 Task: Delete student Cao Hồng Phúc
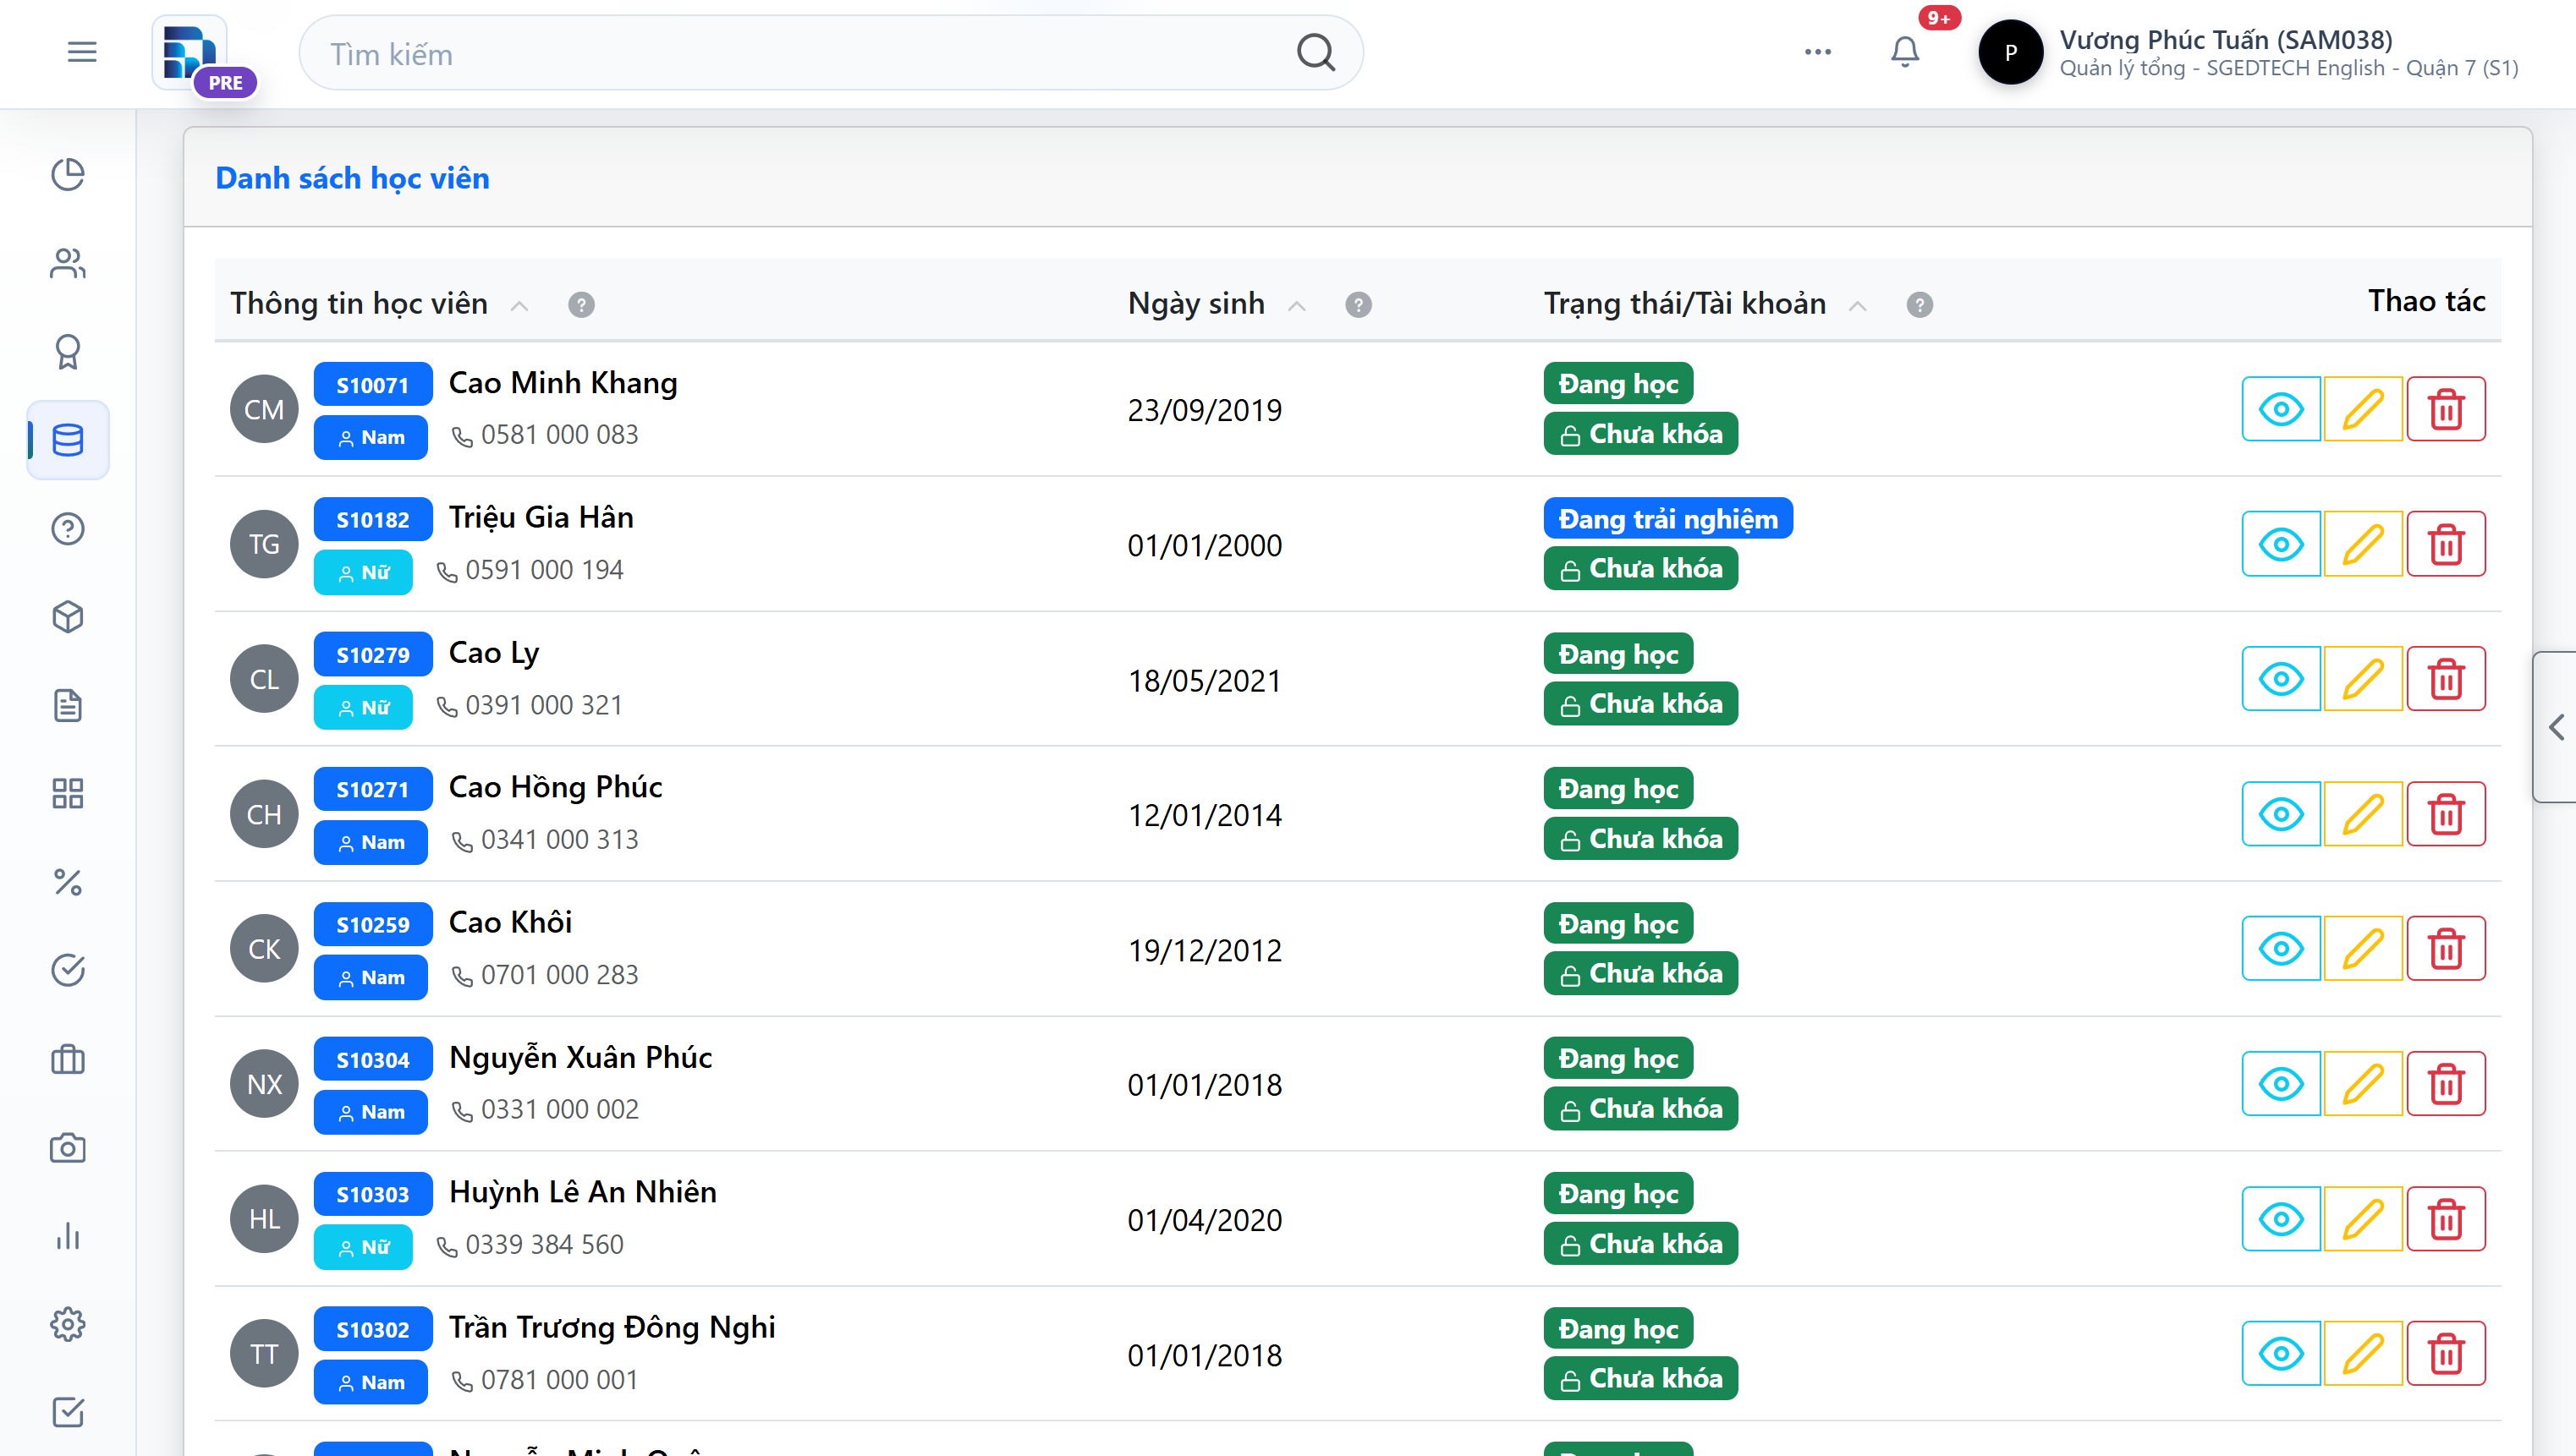coord(2446,814)
